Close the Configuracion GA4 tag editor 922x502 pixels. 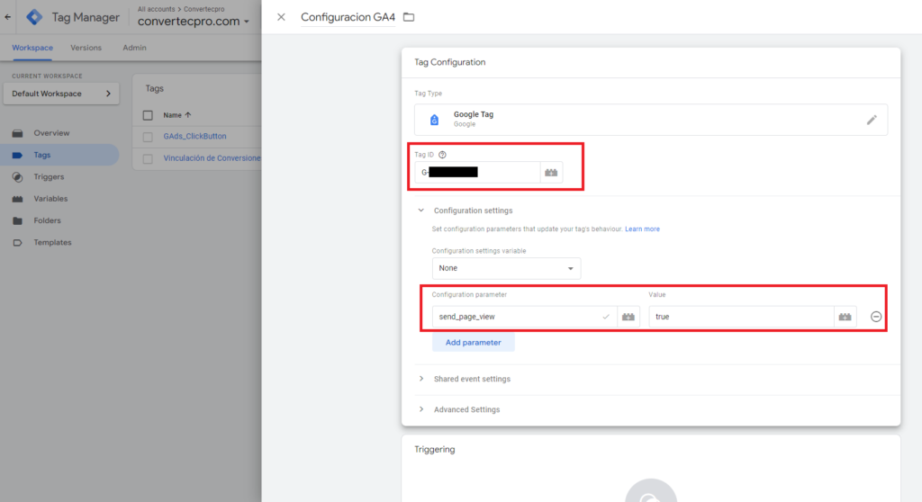281,17
